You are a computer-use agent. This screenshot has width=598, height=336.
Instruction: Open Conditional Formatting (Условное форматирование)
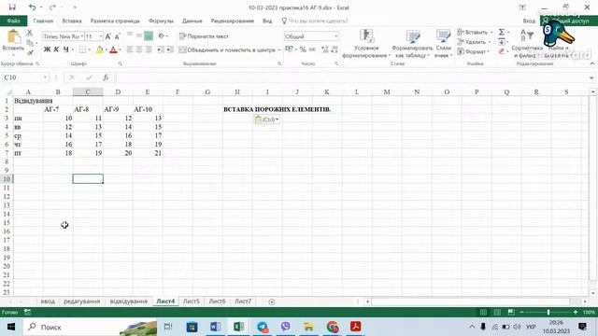click(366, 44)
